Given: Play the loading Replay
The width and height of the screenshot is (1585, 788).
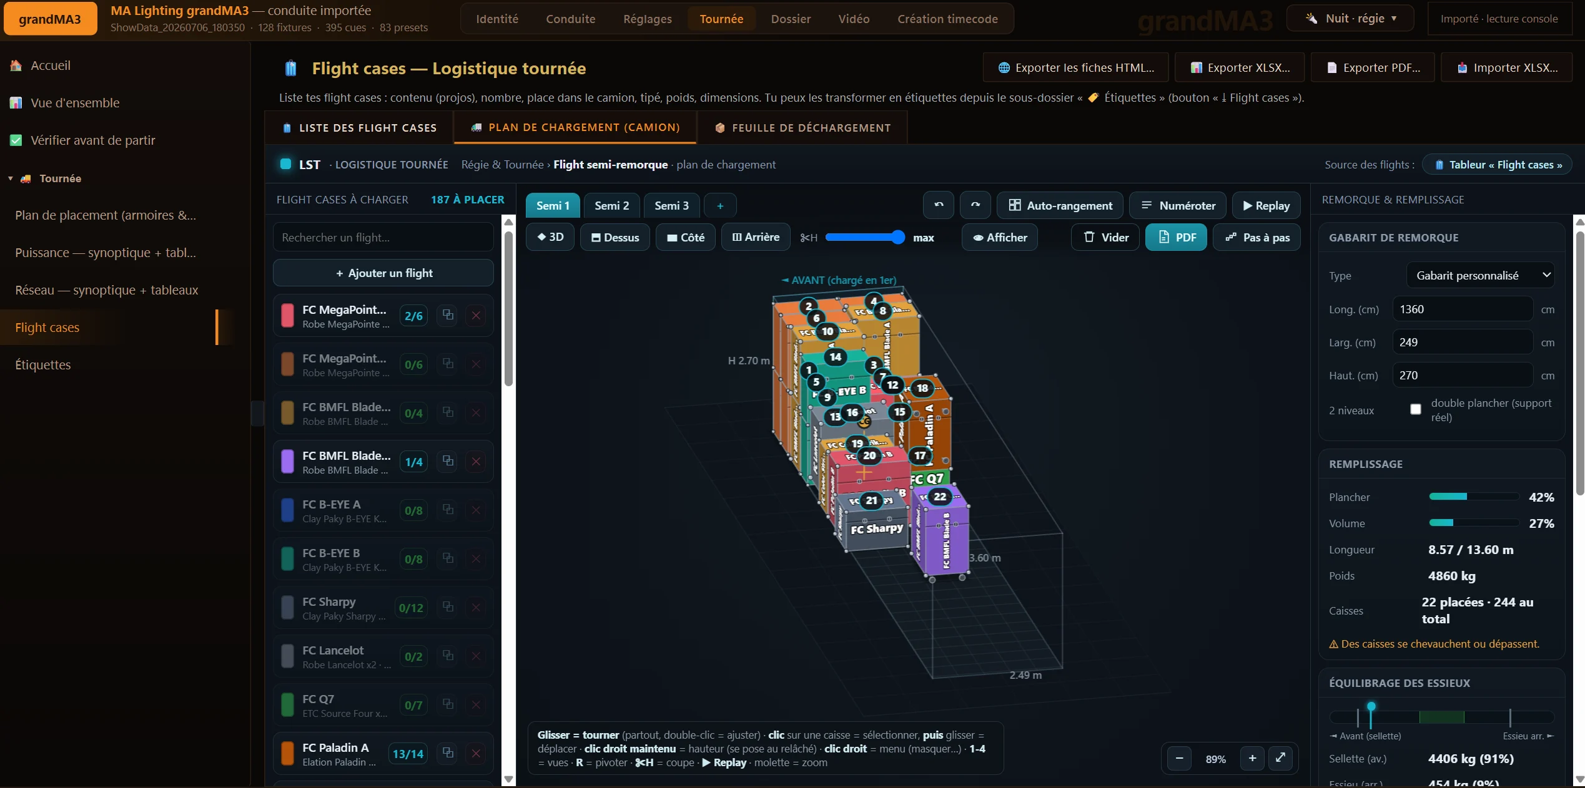Looking at the screenshot, I should tap(1267, 205).
